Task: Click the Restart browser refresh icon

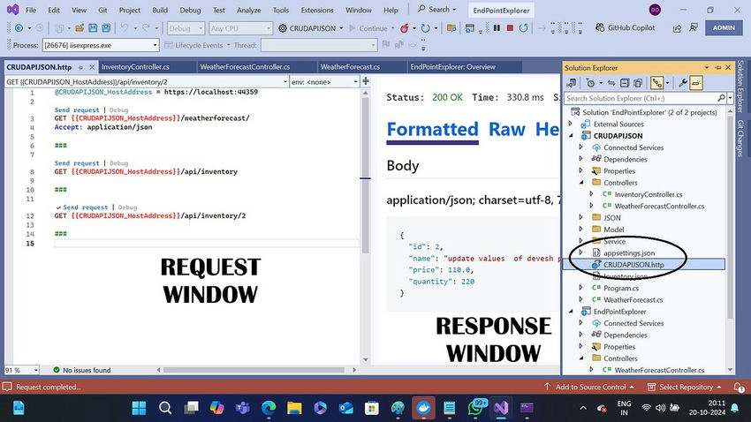Action: pos(425,28)
